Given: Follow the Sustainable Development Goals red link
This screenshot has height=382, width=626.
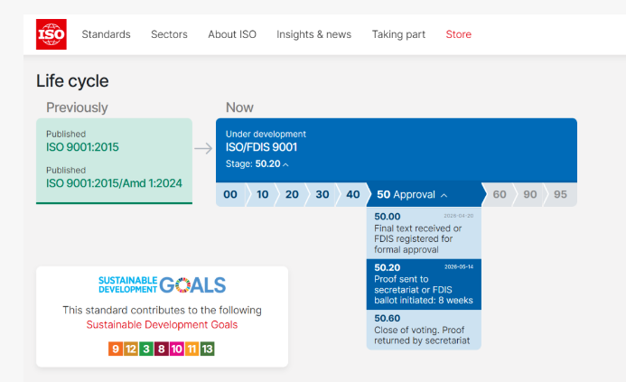Looking at the screenshot, I should (162, 324).
